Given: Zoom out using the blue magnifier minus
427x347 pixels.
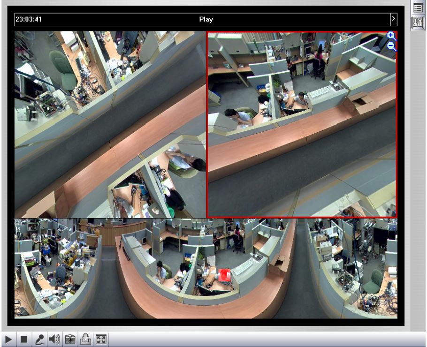Looking at the screenshot, I should 391,46.
